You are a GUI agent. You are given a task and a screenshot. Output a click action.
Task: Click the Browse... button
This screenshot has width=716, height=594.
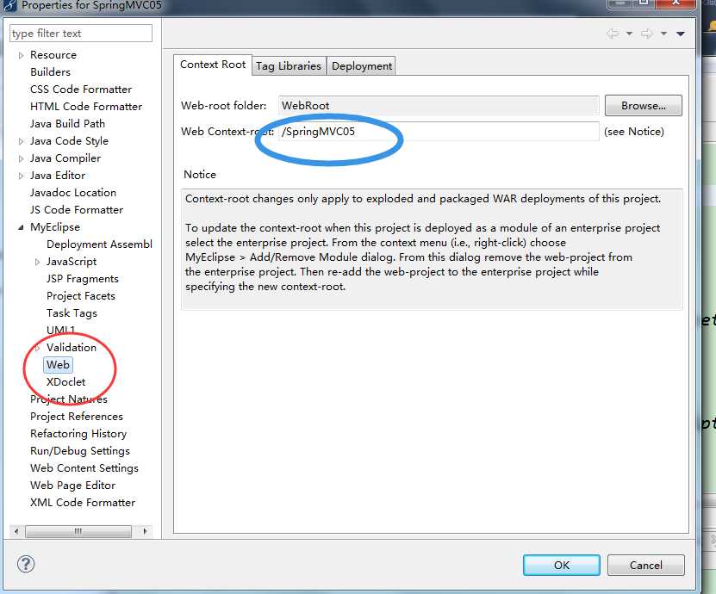point(643,105)
